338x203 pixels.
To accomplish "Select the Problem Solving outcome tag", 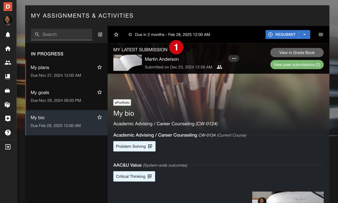I will click(x=134, y=146).
